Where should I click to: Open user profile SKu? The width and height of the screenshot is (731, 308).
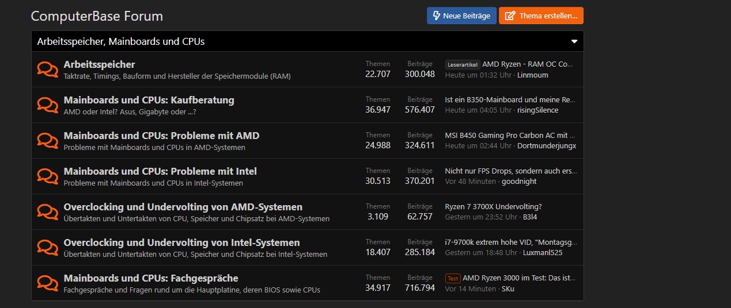pos(508,288)
